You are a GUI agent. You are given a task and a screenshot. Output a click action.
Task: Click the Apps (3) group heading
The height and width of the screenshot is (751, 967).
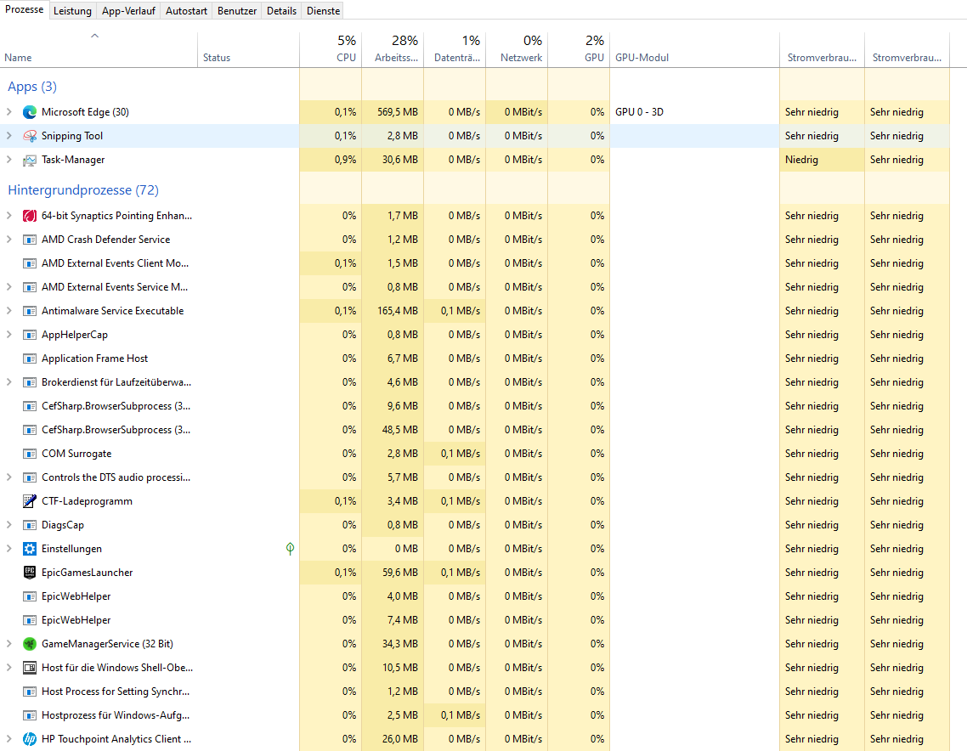pyautogui.click(x=32, y=87)
